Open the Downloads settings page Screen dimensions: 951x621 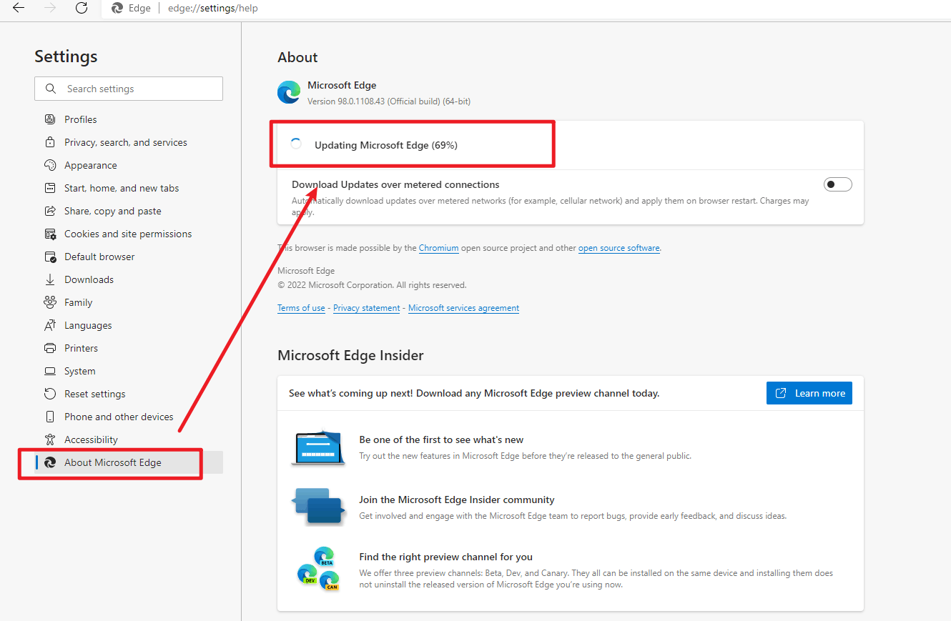[89, 279]
